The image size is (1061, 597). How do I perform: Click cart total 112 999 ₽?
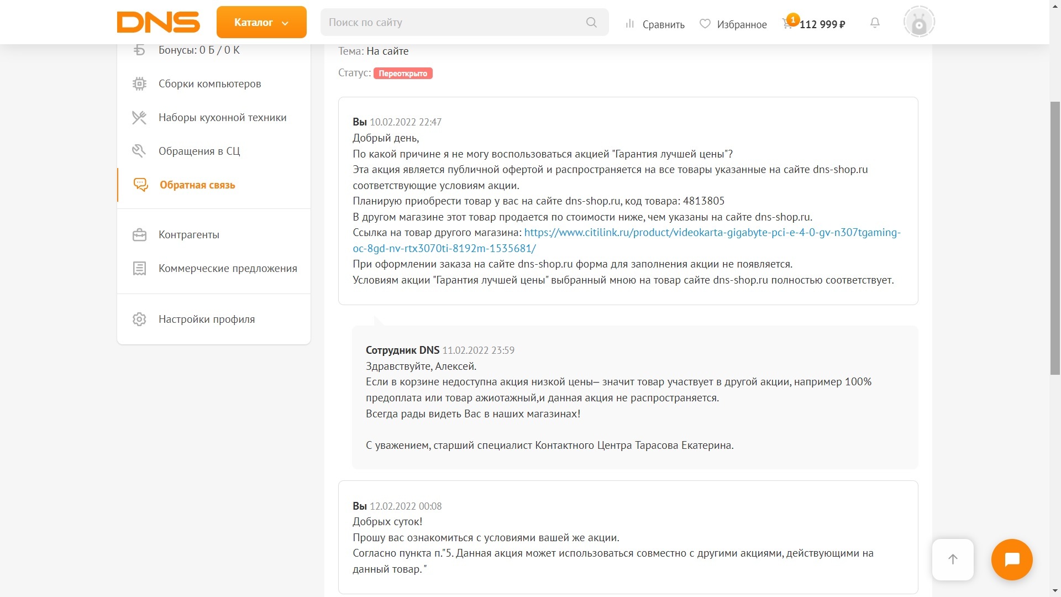coord(822,24)
